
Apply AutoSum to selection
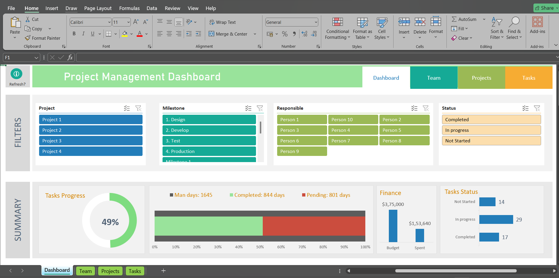(464, 19)
